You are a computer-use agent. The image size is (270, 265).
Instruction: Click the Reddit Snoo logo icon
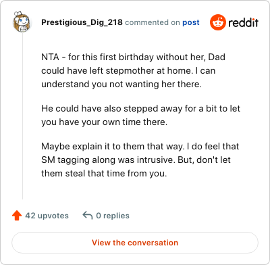(x=217, y=22)
